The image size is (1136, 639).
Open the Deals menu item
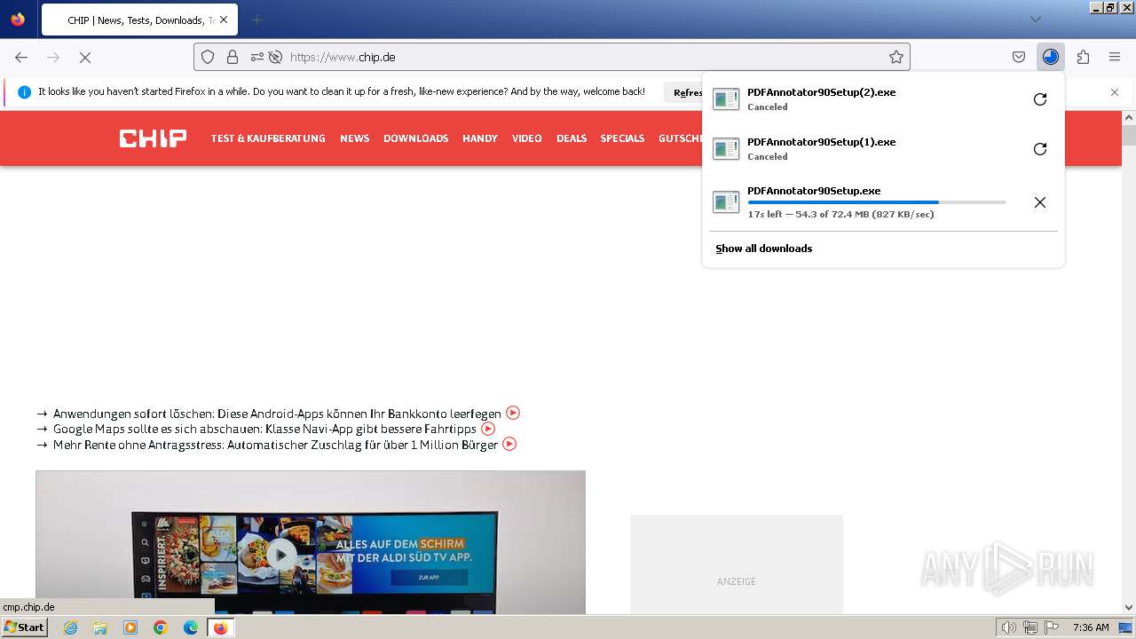click(572, 138)
